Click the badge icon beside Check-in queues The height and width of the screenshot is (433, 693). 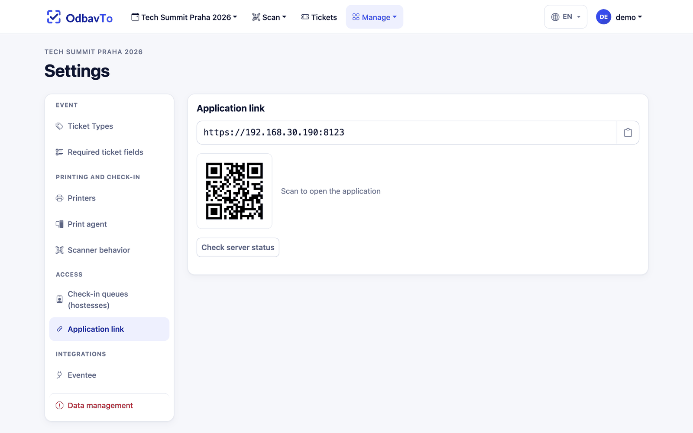pos(59,299)
